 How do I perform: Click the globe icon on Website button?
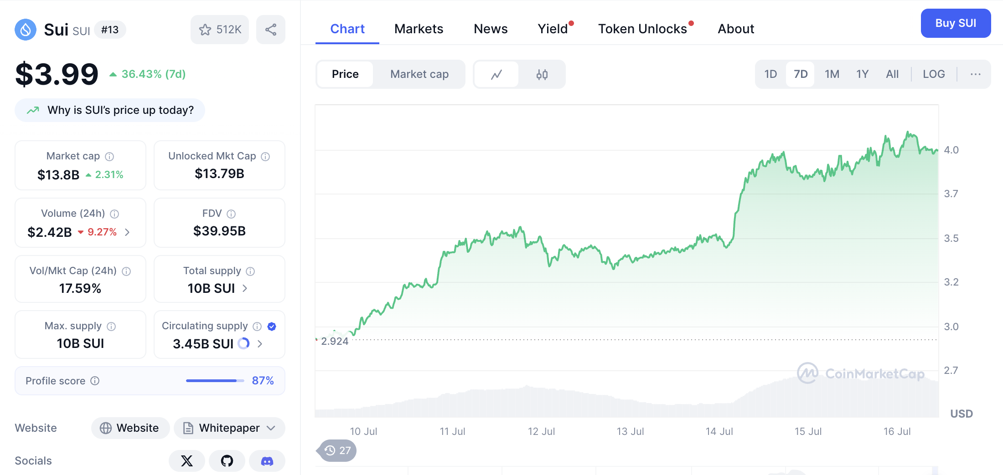click(106, 428)
